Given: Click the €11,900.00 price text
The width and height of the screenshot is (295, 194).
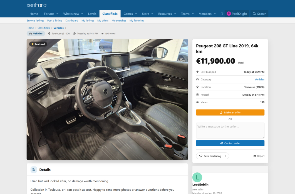Looking at the screenshot, I should point(215,61).
